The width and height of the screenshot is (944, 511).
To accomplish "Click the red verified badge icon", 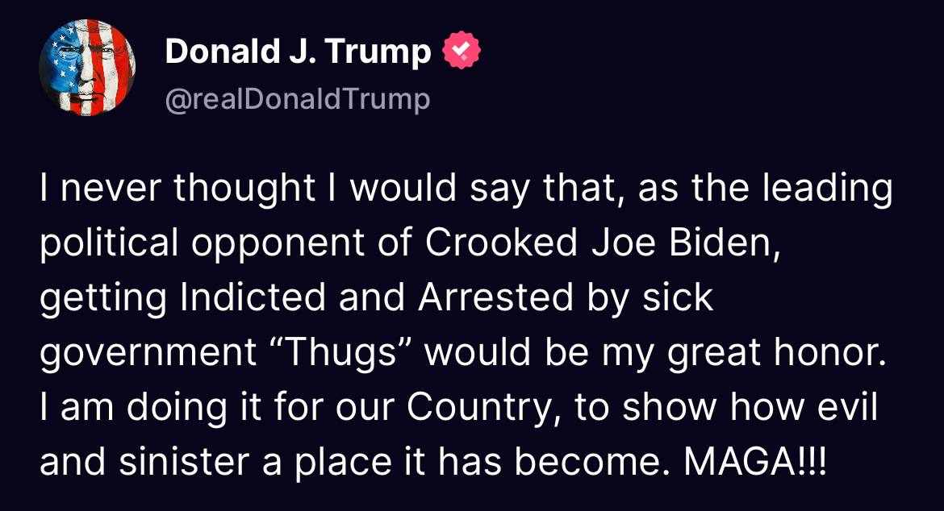I will point(461,53).
